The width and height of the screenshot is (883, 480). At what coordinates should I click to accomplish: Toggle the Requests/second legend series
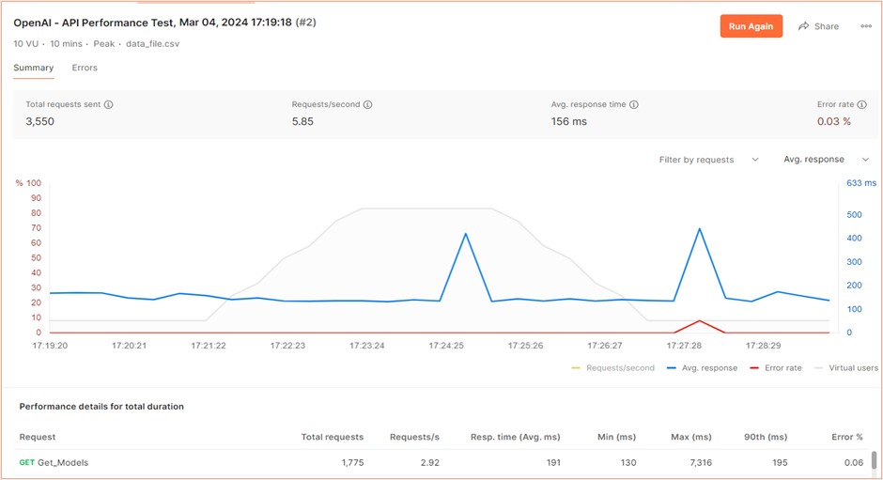tap(612, 368)
